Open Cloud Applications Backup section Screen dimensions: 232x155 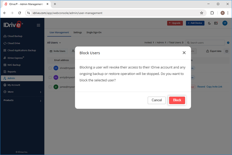pyautogui.click(x=20, y=50)
